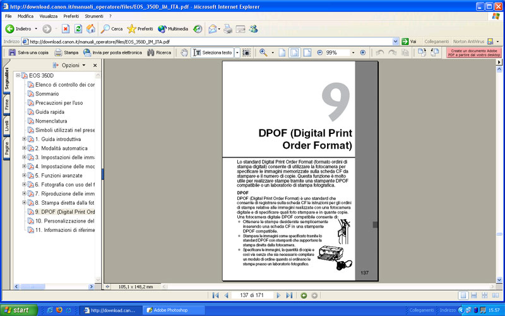Viewport: 505px width, 316px height.
Task: Click green previous view button
Action: (x=304, y=295)
